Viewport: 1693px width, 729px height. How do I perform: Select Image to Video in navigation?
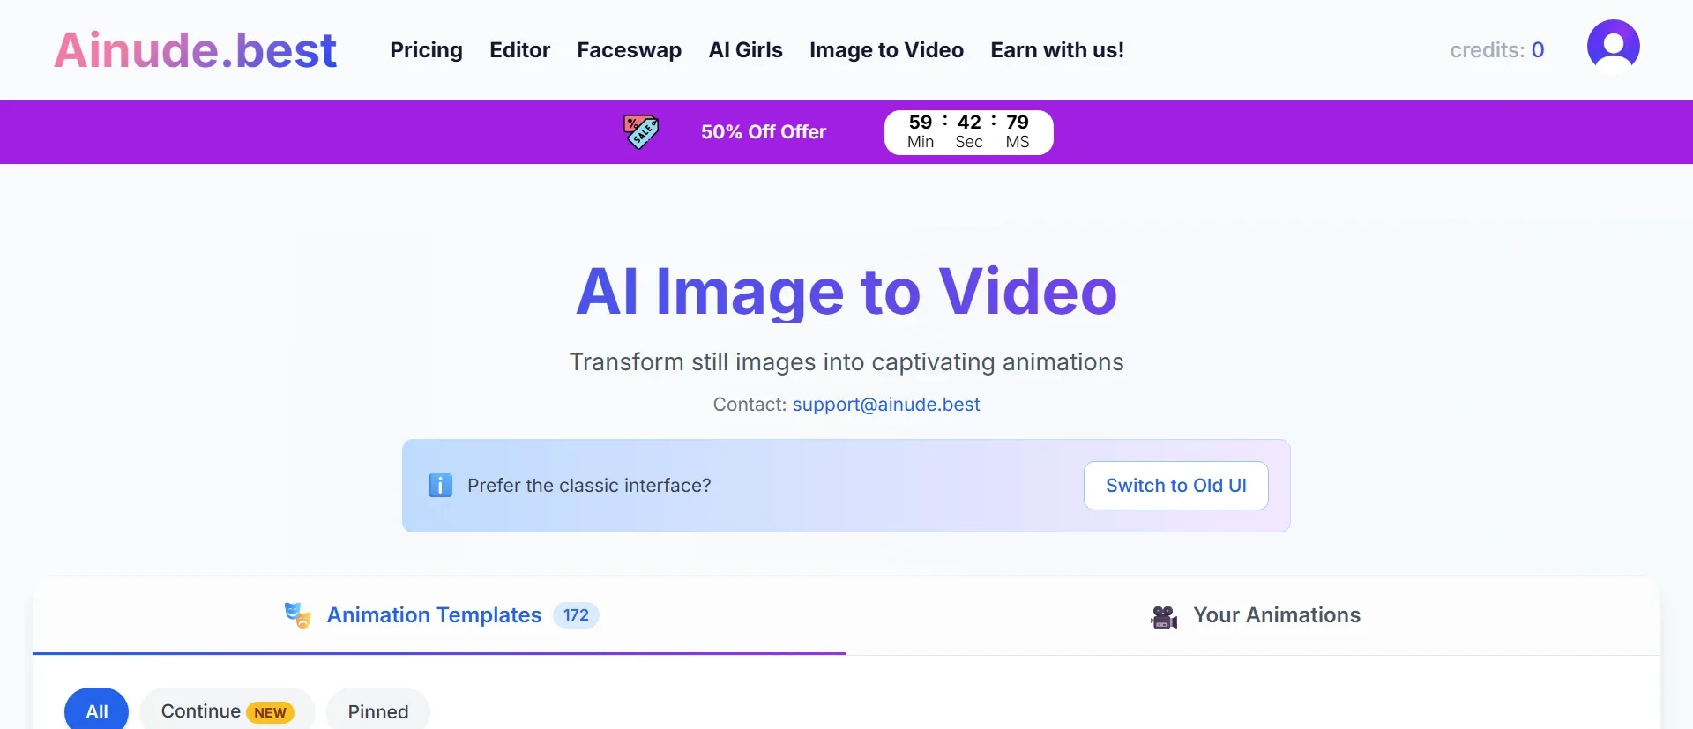coord(887,50)
